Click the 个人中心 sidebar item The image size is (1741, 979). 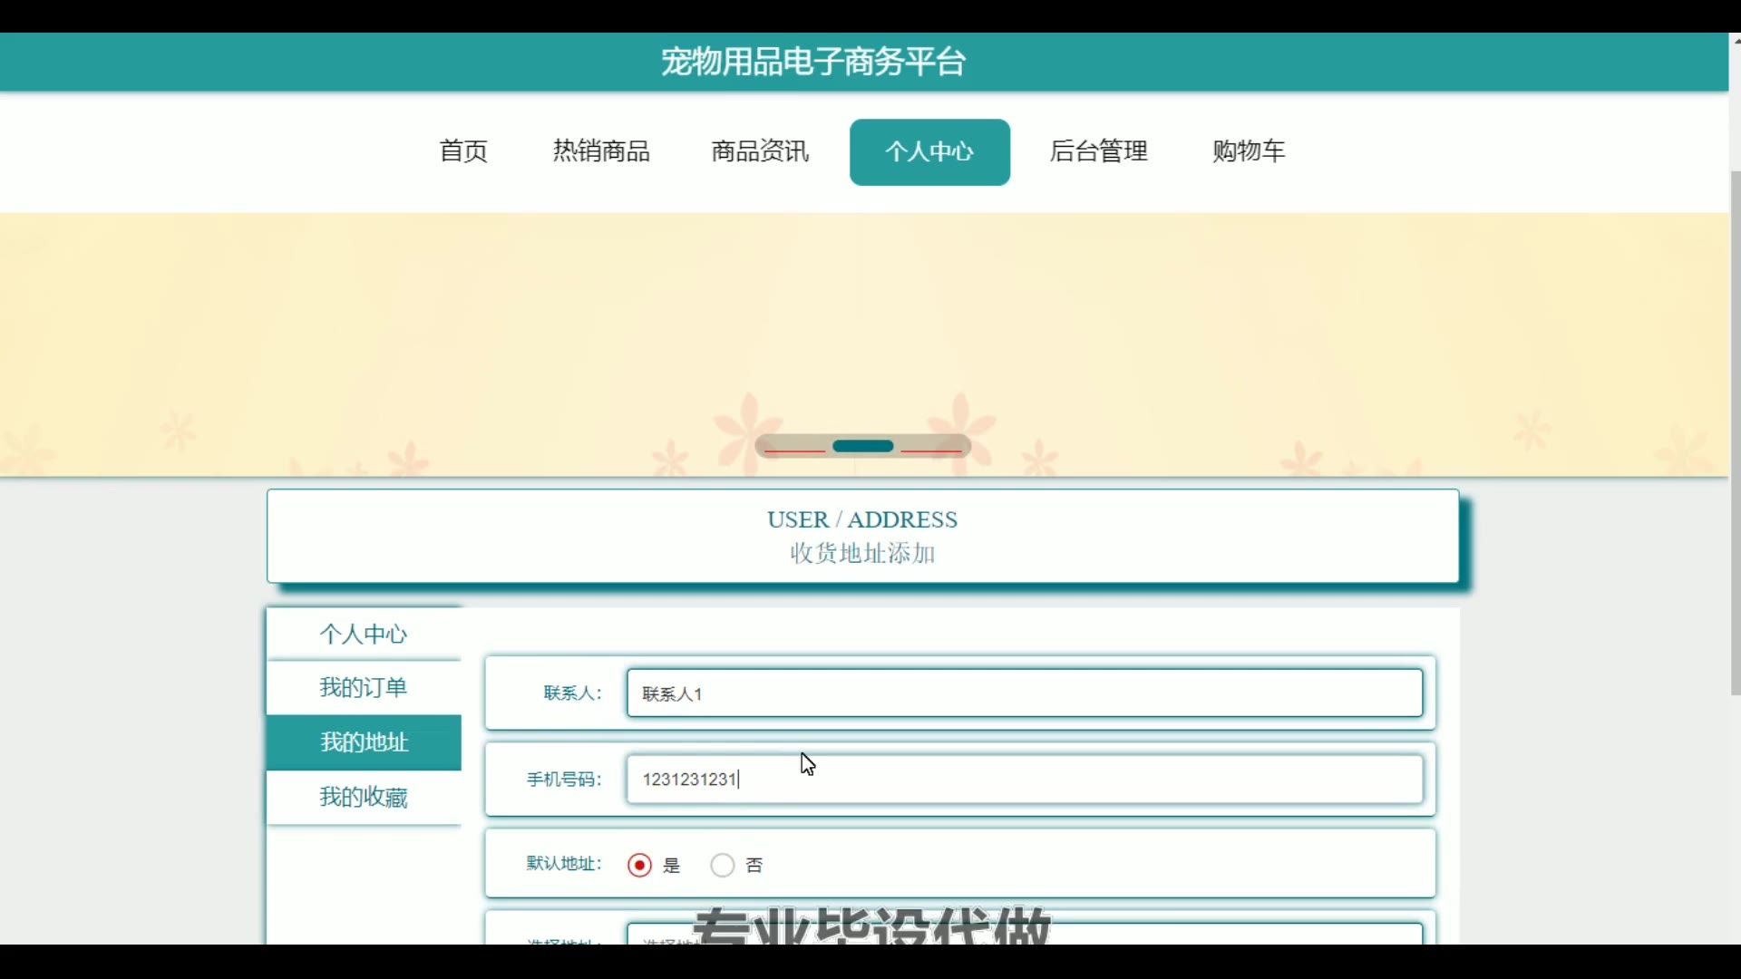pyautogui.click(x=364, y=634)
